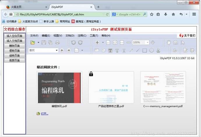Select the ellipse drawing tool
This screenshot has height=137, width=201.
[x=151, y=51]
